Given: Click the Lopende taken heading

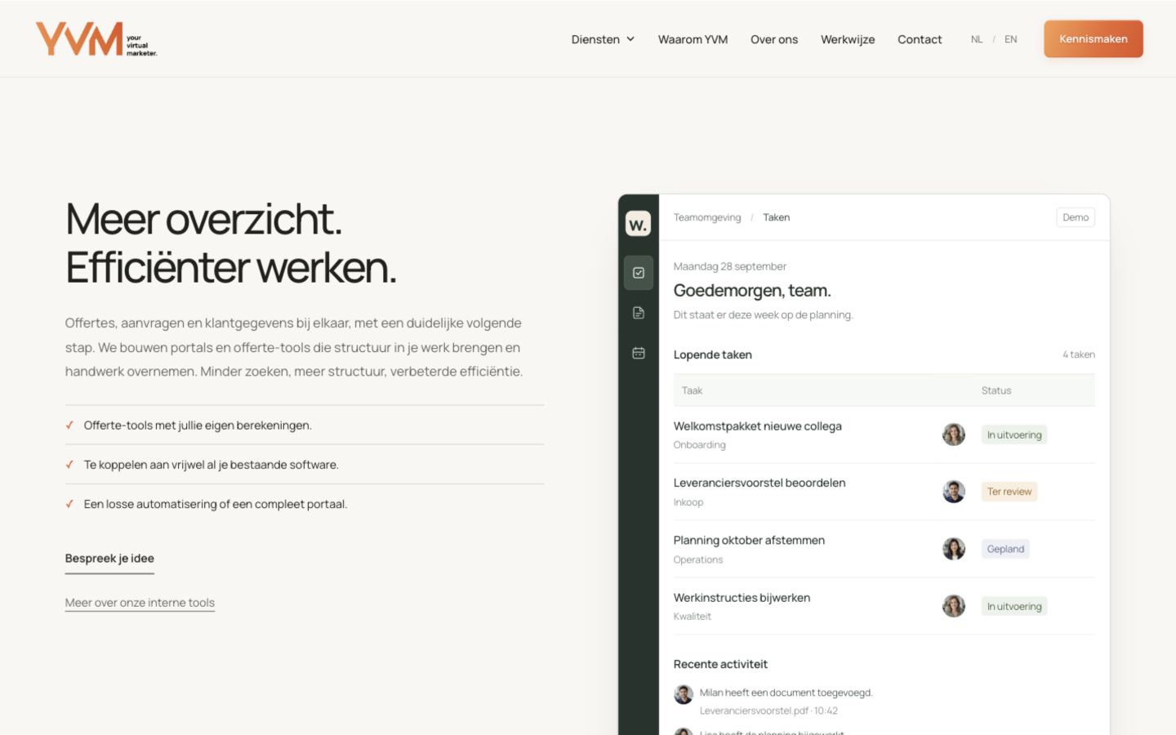Looking at the screenshot, I should [712, 354].
